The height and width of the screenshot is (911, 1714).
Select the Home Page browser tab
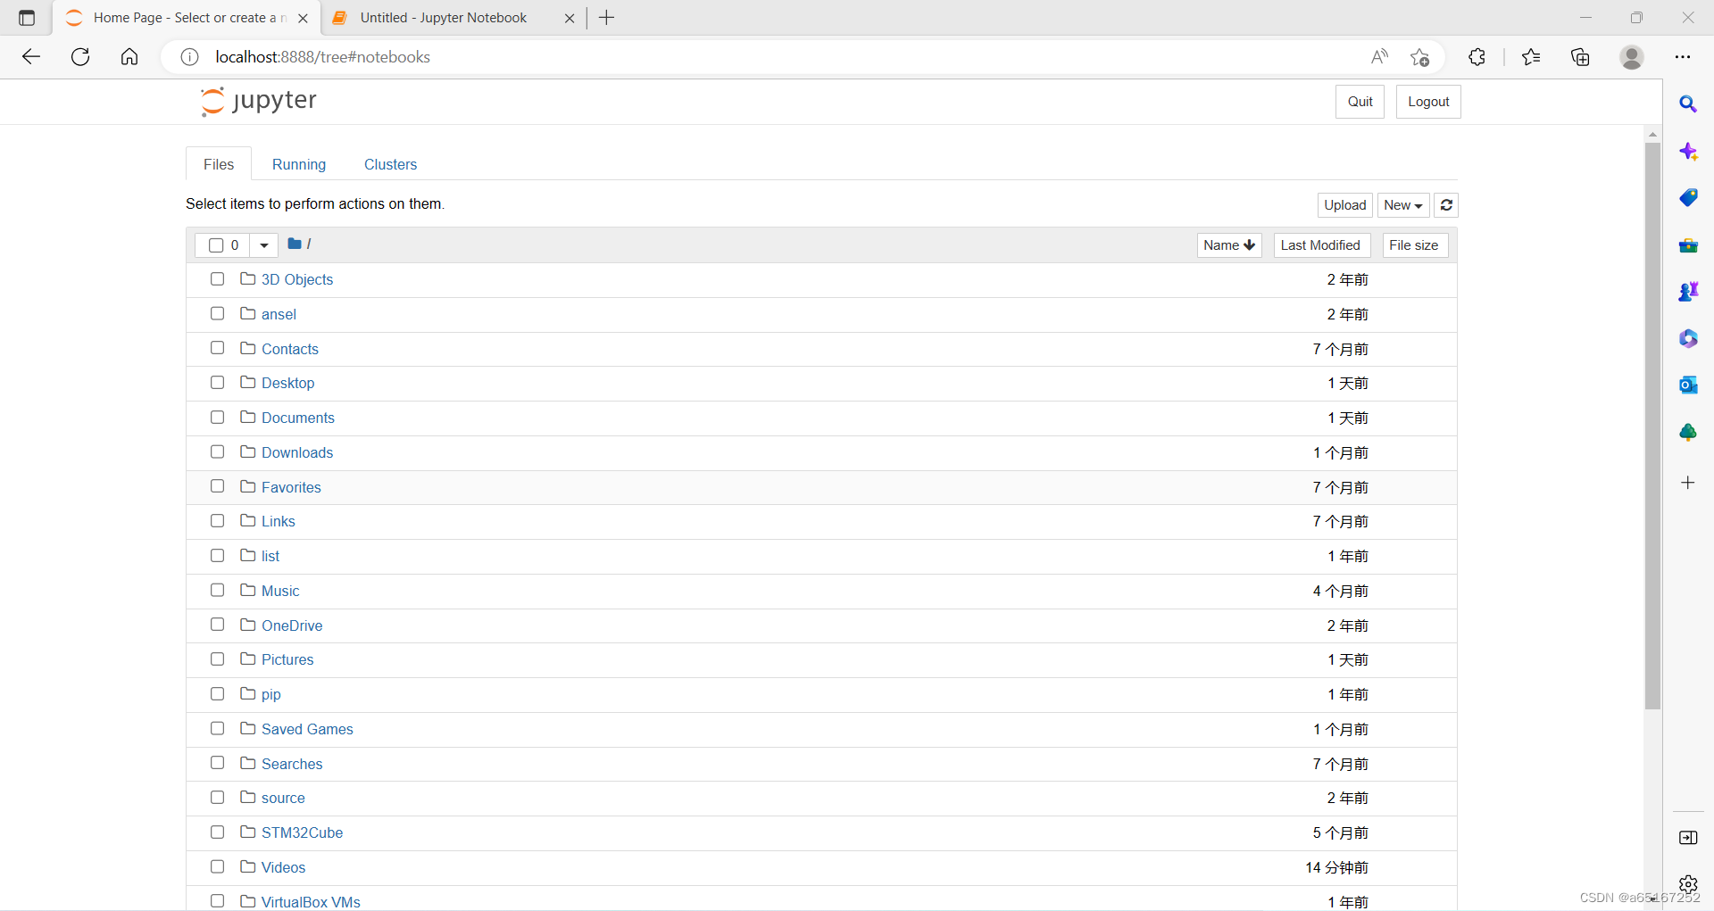(184, 18)
